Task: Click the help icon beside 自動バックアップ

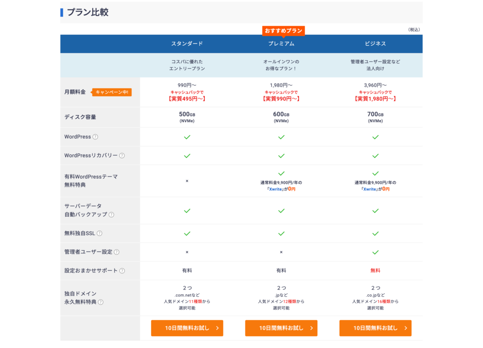Action: coord(111,215)
